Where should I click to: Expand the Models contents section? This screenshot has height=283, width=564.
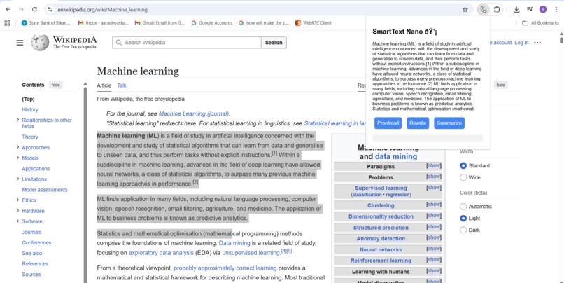[17, 158]
